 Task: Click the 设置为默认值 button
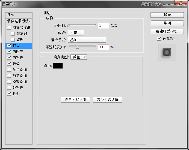pos(75,100)
